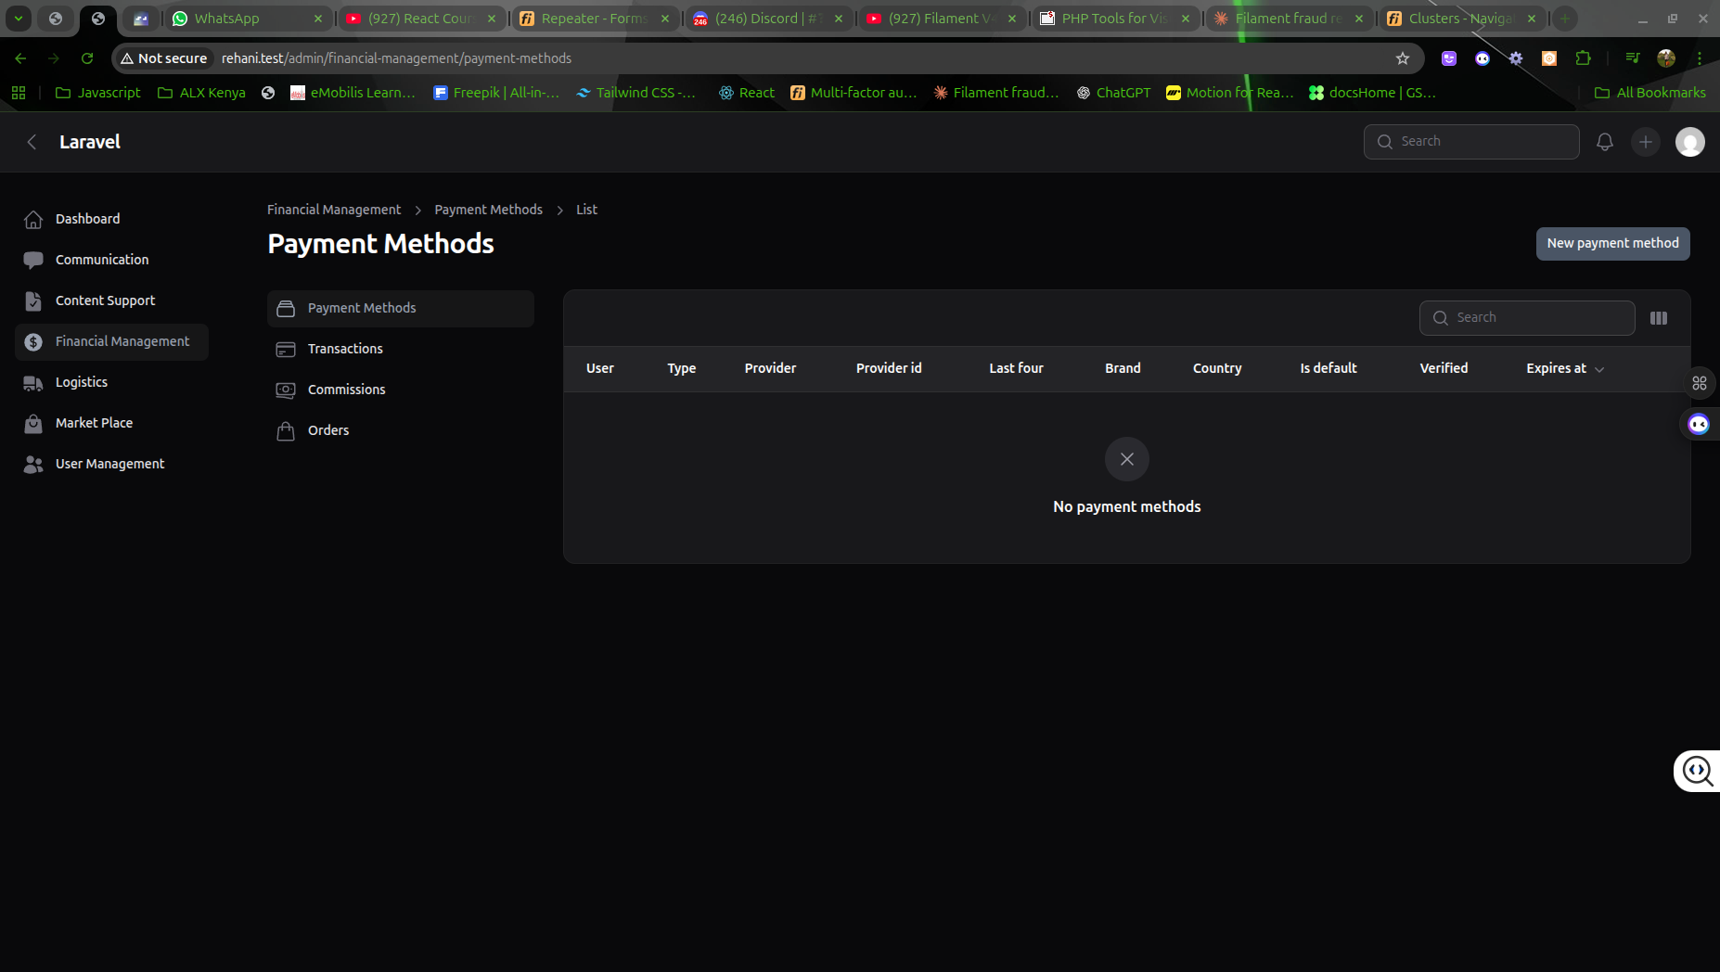
Task: Select Orders in sub-navigation
Action: click(401, 431)
